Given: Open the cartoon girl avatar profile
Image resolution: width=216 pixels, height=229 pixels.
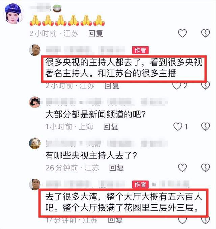Looking at the screenshot, I should pos(35,102).
